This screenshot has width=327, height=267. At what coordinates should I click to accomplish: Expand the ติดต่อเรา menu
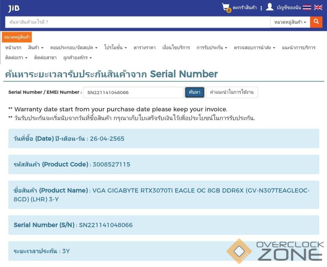(x=16, y=58)
